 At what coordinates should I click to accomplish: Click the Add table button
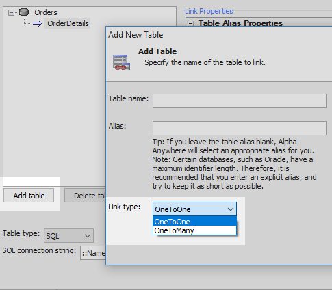pos(29,196)
